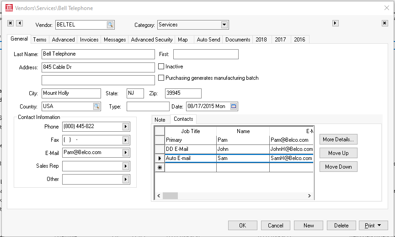395x237 pixels.
Task: Select the Sam name cell
Action: [243, 159]
